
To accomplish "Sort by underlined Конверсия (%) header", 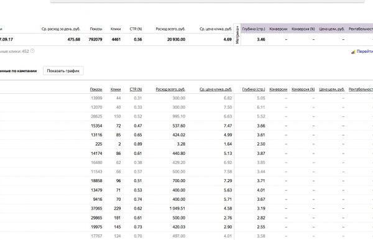I will click(303, 89).
